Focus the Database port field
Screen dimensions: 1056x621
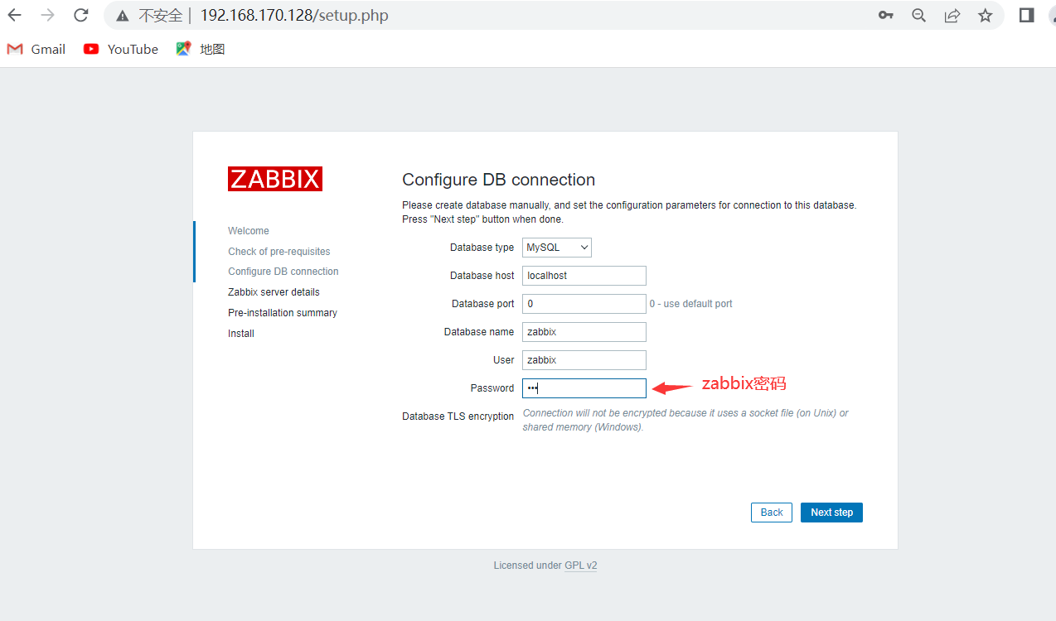point(584,304)
